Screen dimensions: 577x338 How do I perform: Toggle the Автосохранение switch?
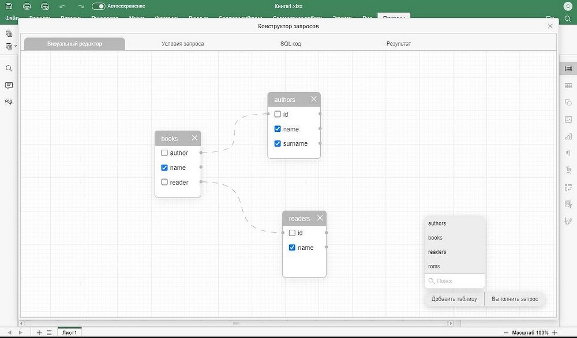point(98,6)
